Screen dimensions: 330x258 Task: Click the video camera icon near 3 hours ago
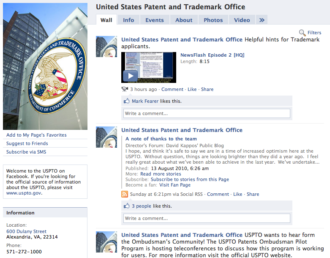tap(125, 89)
